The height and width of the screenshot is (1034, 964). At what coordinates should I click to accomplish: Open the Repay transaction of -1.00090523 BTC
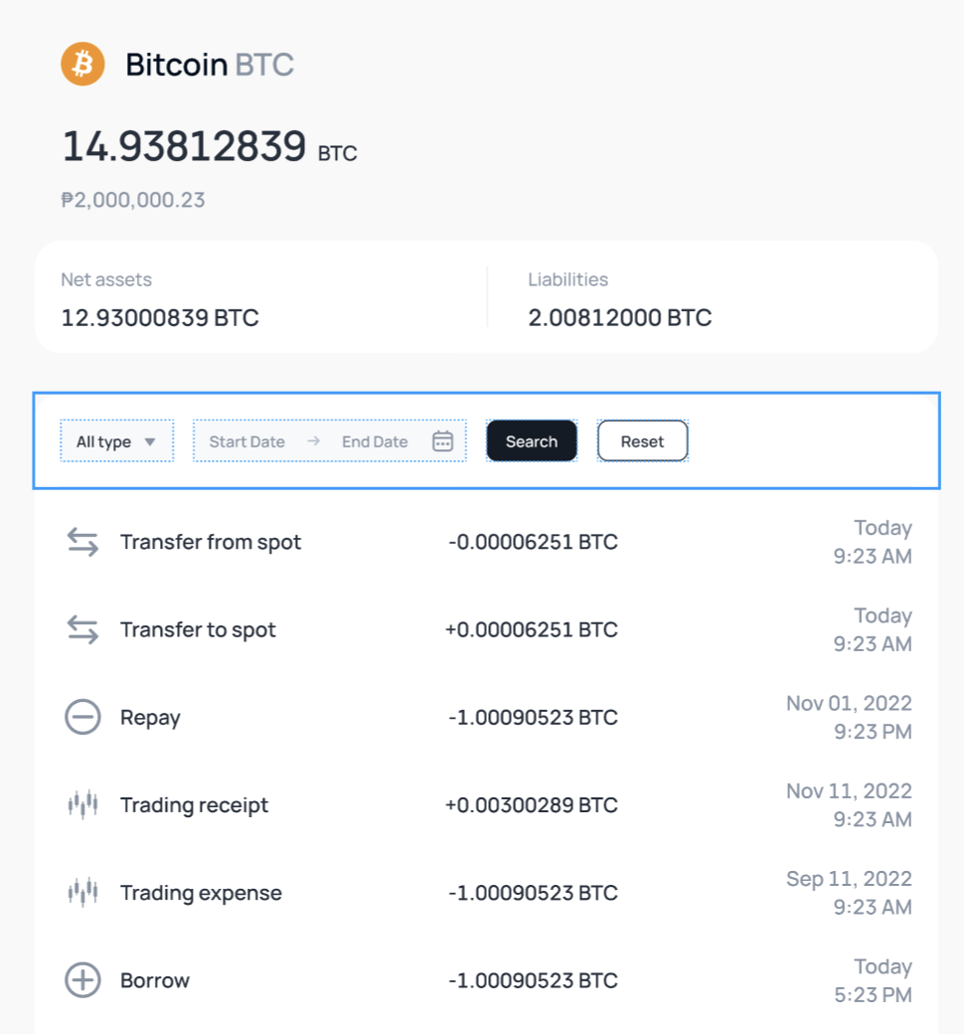click(487, 717)
